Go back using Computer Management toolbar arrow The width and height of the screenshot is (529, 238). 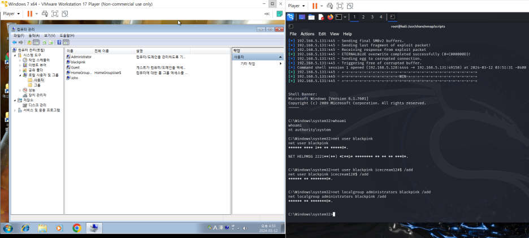(15, 42)
